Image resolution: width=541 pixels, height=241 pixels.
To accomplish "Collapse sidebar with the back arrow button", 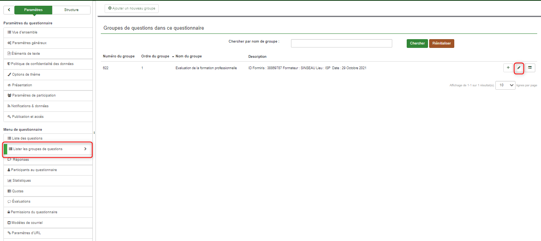I will click(x=9, y=10).
